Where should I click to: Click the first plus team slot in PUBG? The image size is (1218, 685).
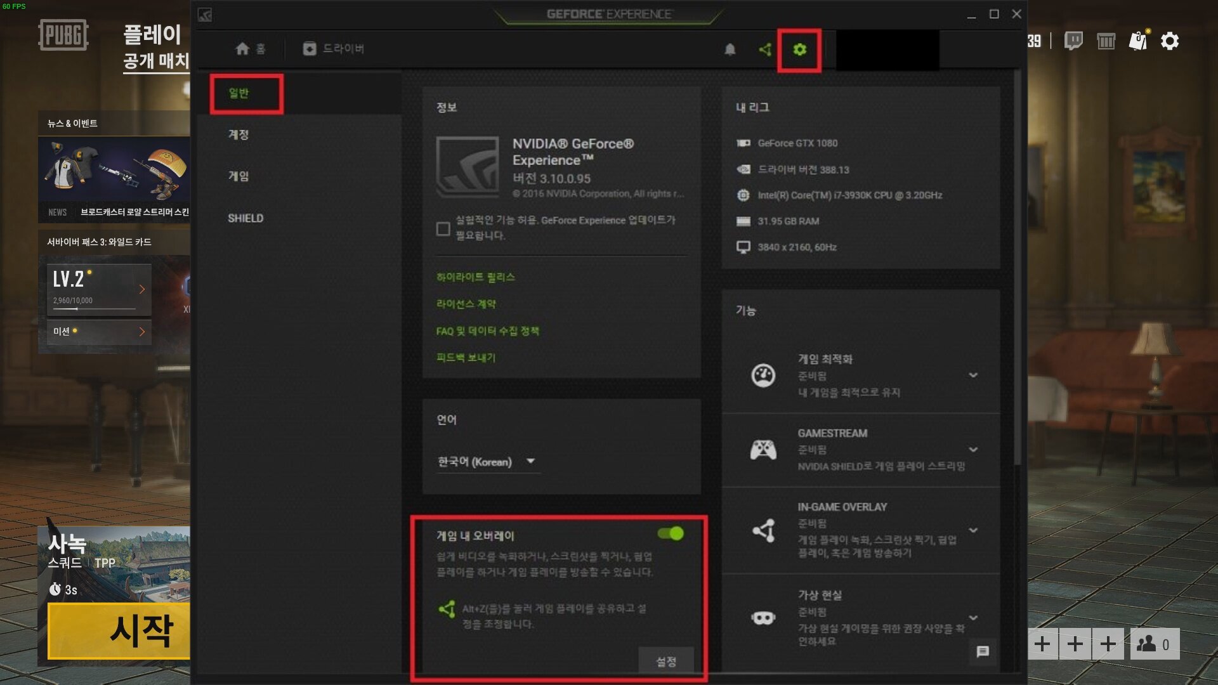pos(1042,644)
